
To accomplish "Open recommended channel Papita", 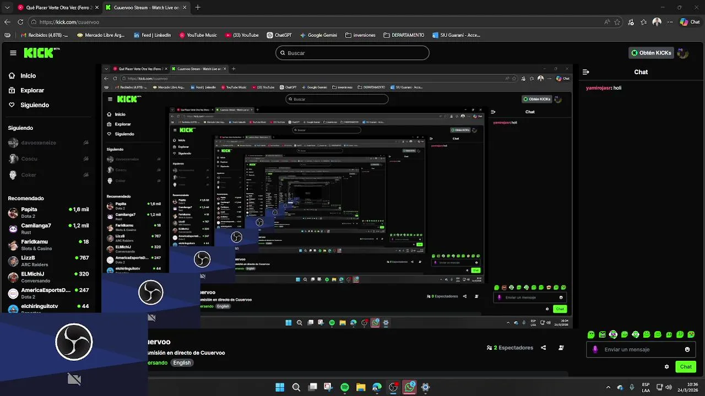I will [48, 213].
